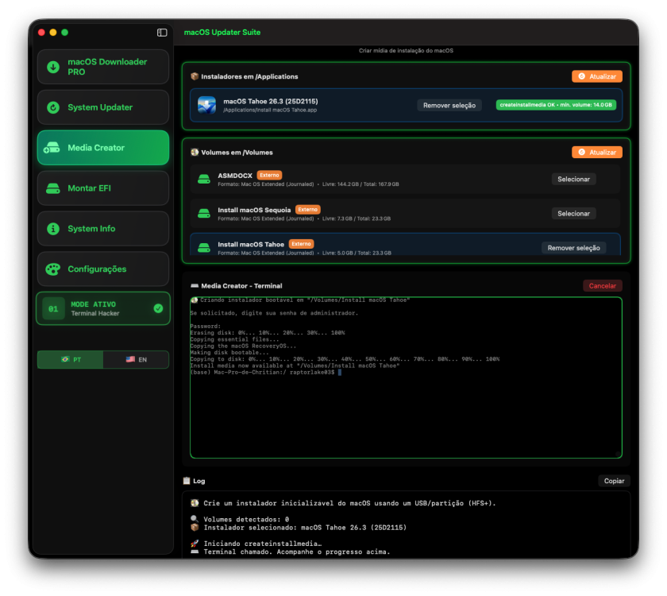This screenshot has height=596, width=667.
Task: Click the Brazil flag icon
Action: 64,359
